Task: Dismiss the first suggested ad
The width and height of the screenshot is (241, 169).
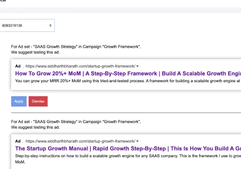Action: pos(38,101)
